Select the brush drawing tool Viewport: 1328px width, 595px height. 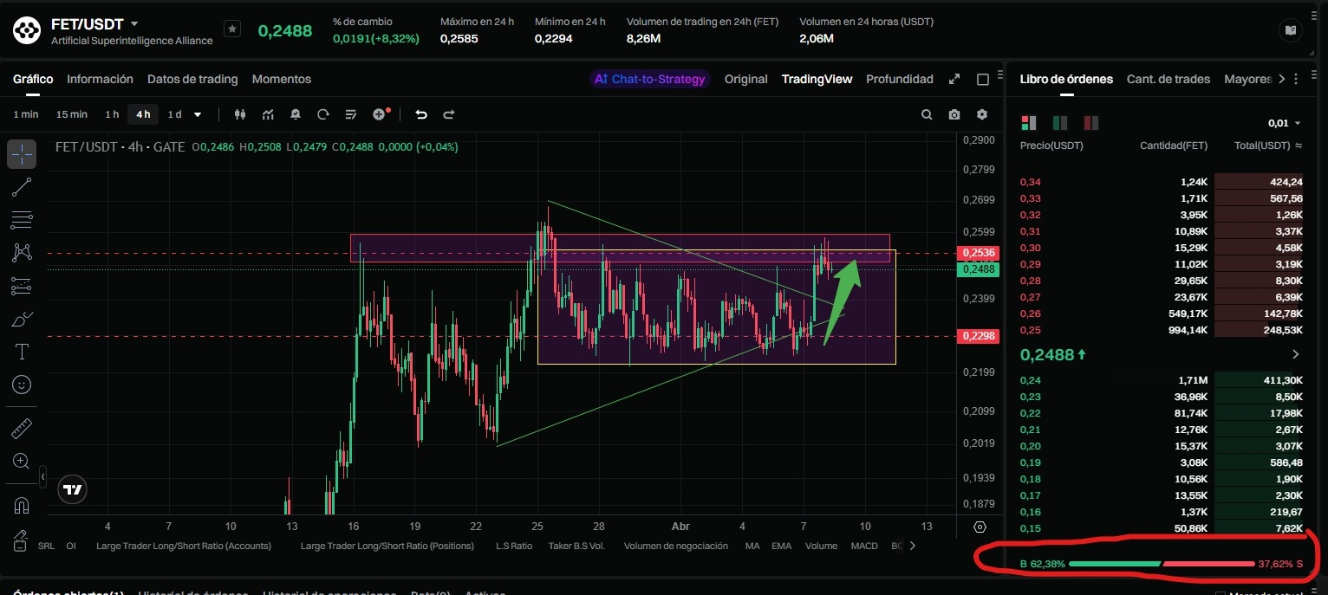pos(22,319)
